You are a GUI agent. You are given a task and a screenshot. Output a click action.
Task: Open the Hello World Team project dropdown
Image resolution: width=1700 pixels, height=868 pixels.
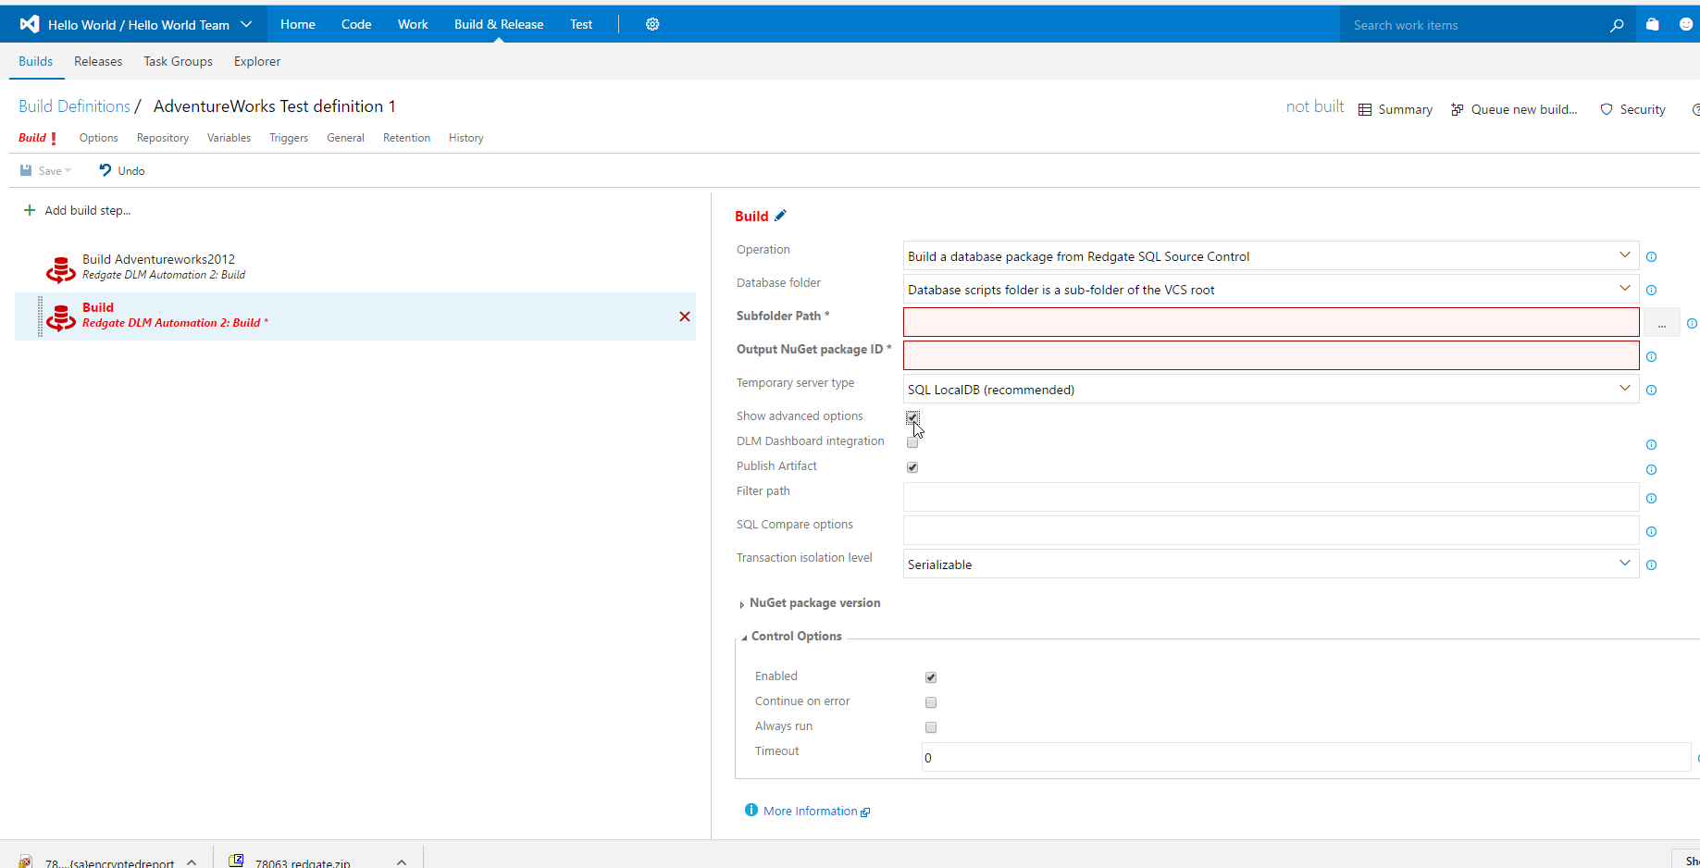click(246, 24)
